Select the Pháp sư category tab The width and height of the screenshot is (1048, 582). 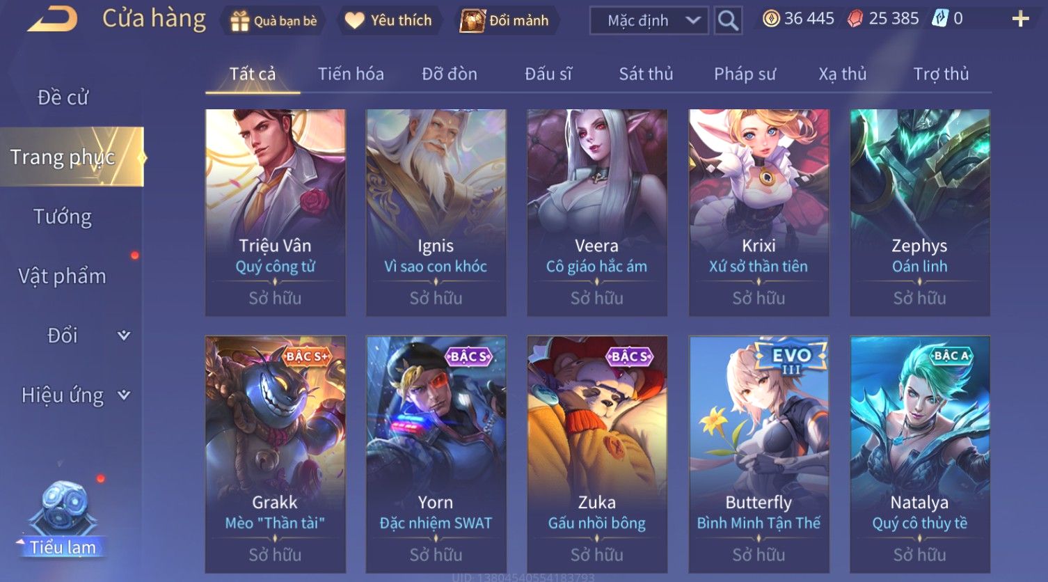745,74
